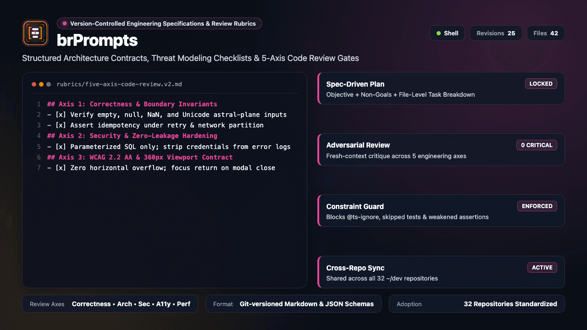The height and width of the screenshot is (330, 587).
Task: Toggle checkbox for Parameterized SQL only line
Action: [61, 147]
